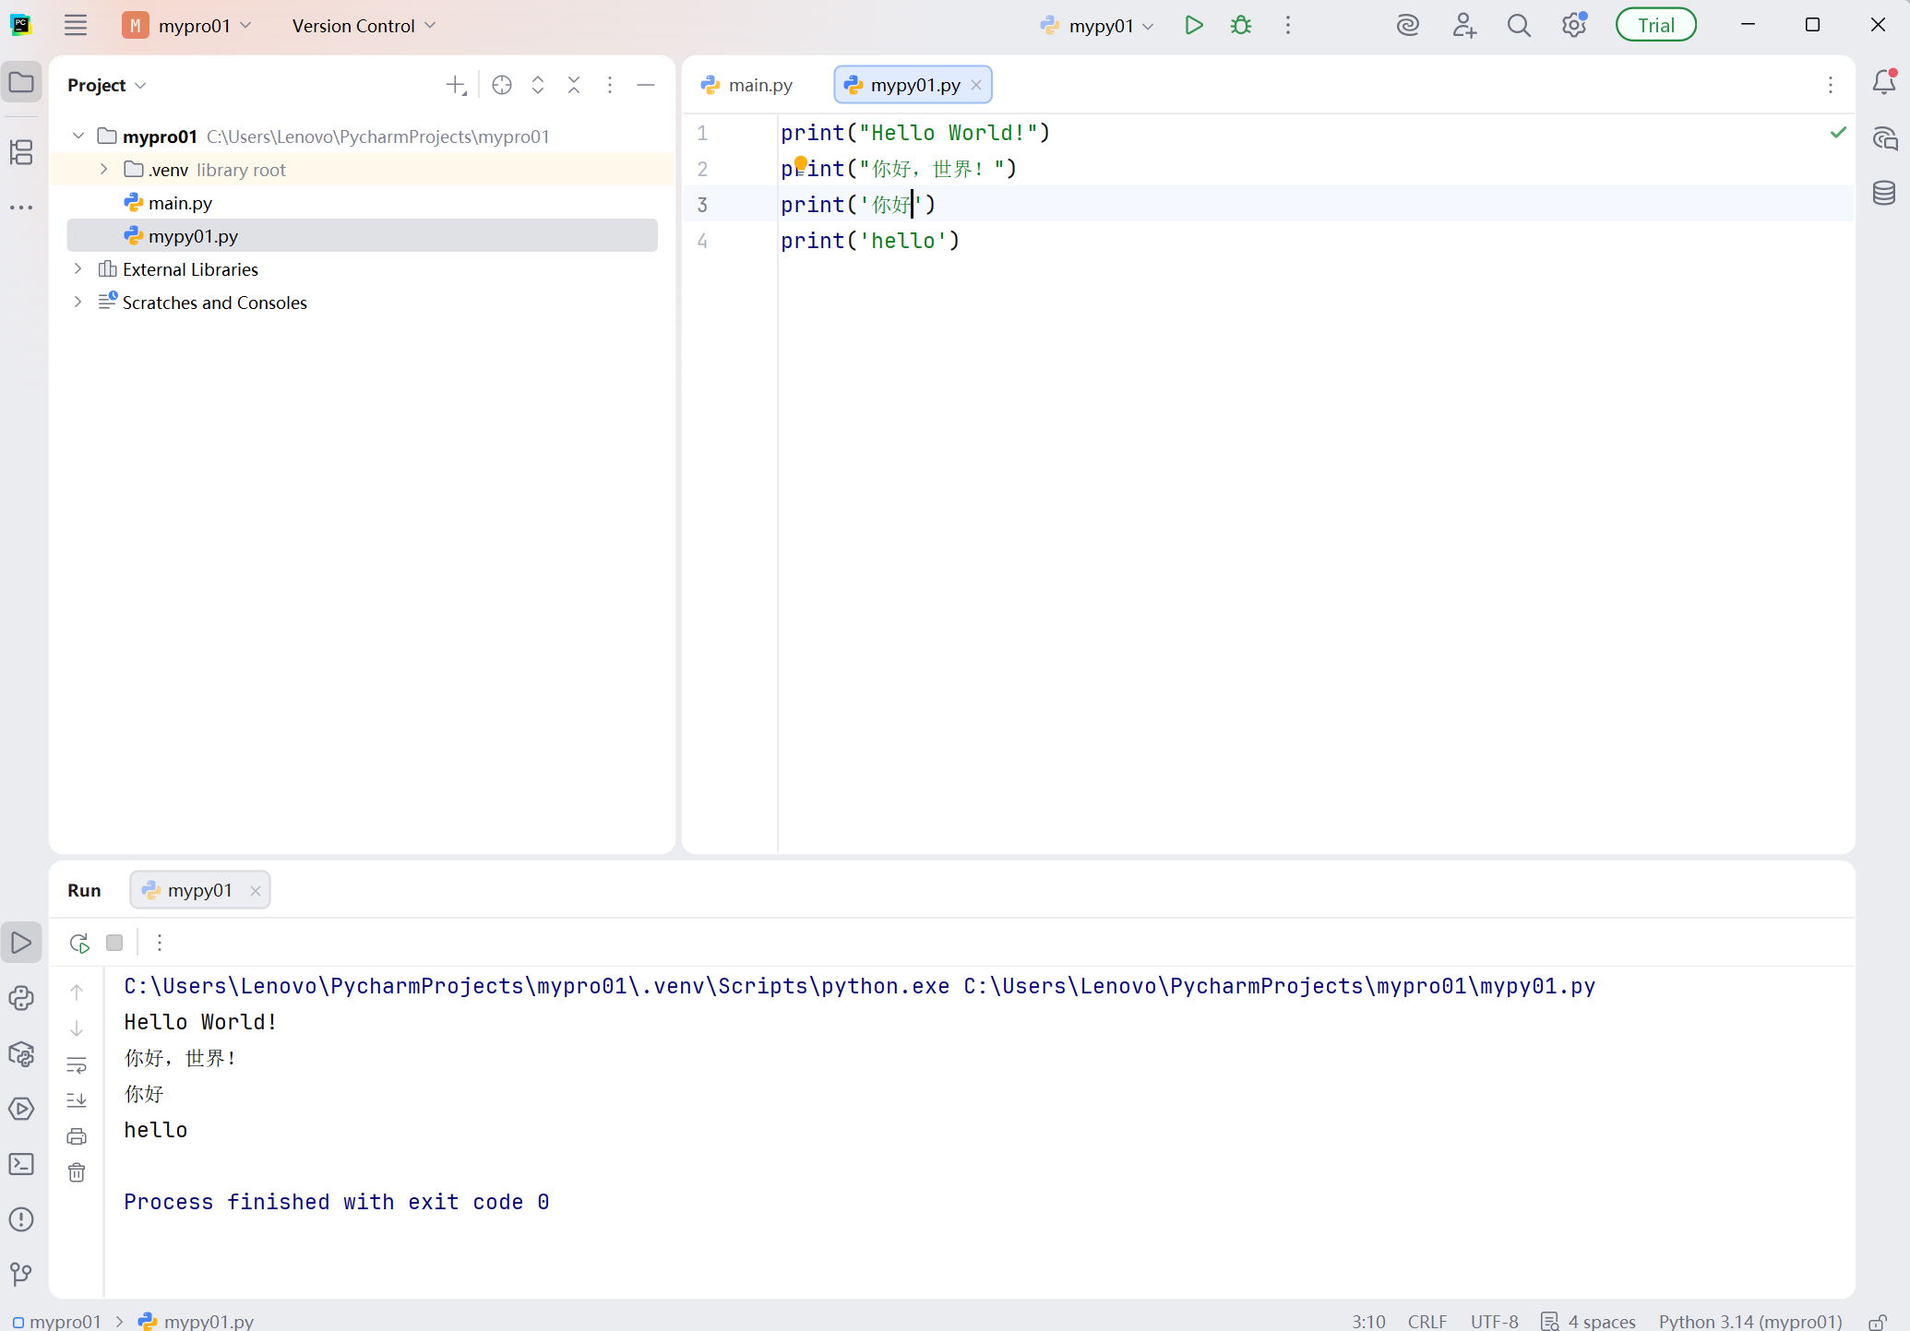Toggle scroll to end of output

[x=77, y=1100]
